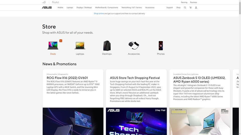Open Networking / IoT / Servers menu
This screenshot has width=241, height=135.
click(132, 7)
